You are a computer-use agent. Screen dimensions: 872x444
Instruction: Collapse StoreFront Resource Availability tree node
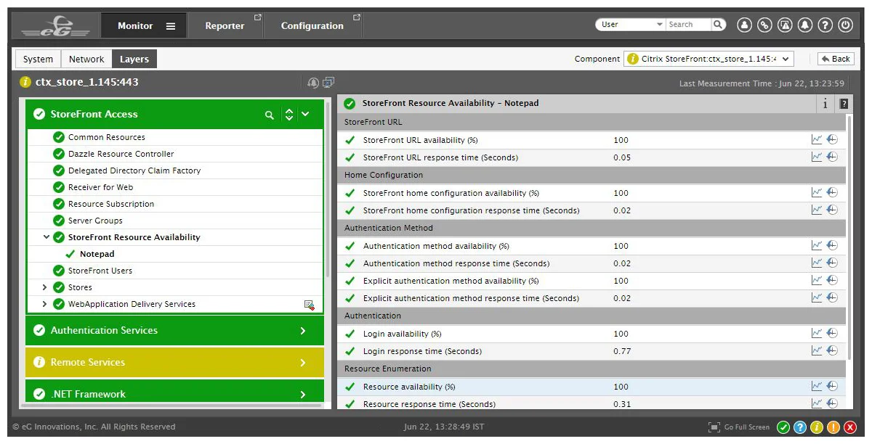click(47, 237)
